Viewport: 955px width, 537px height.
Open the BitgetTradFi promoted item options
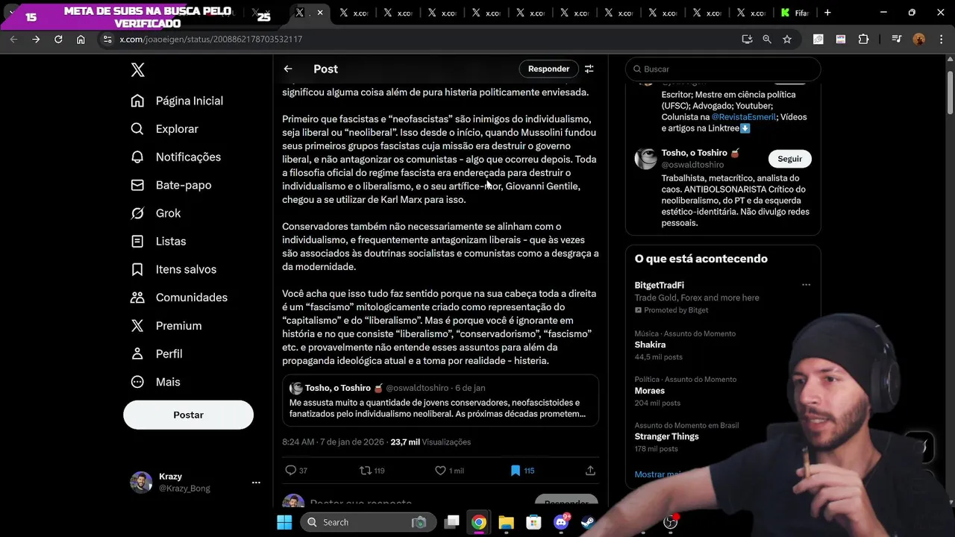coord(806,285)
